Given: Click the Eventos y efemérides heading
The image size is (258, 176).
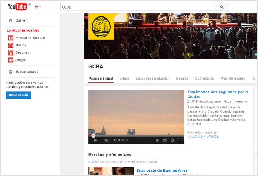Looking at the screenshot, I should [110, 154].
